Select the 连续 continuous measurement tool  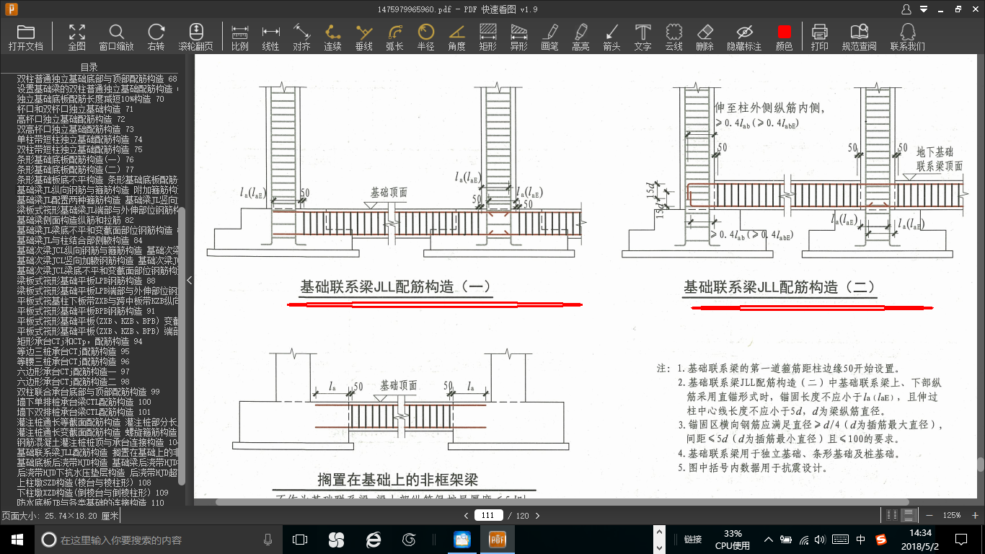point(333,37)
